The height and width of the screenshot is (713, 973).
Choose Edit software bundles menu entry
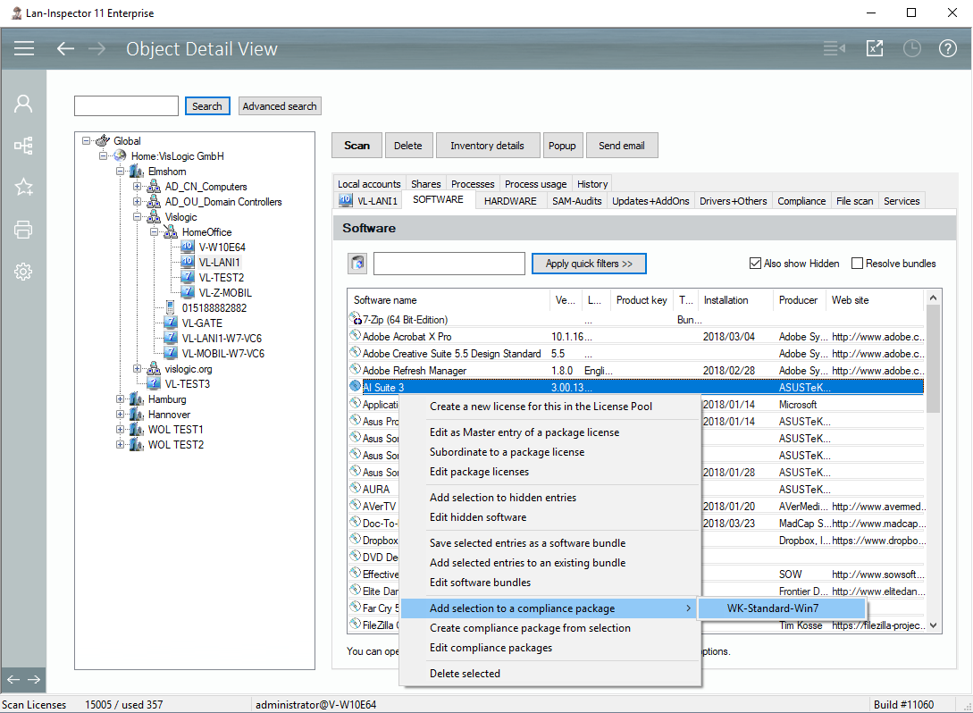(480, 583)
